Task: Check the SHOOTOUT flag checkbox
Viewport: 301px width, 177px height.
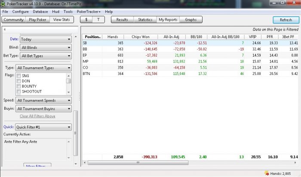Action: [18, 91]
